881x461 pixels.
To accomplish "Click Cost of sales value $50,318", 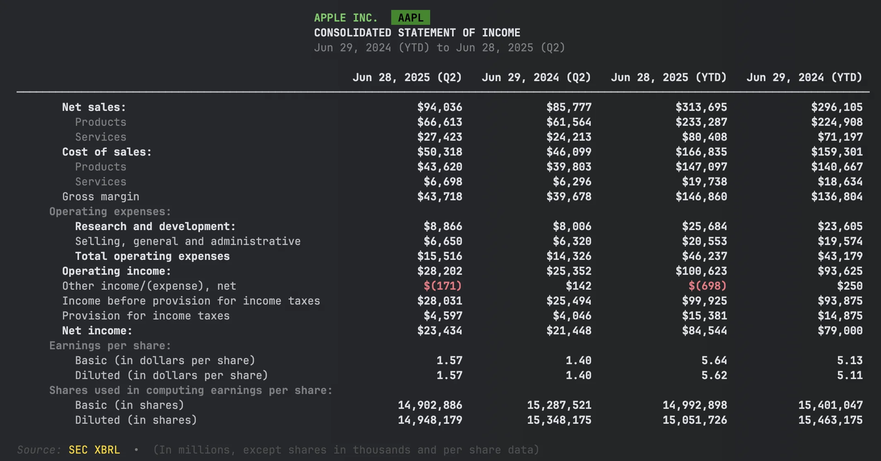I will point(440,152).
